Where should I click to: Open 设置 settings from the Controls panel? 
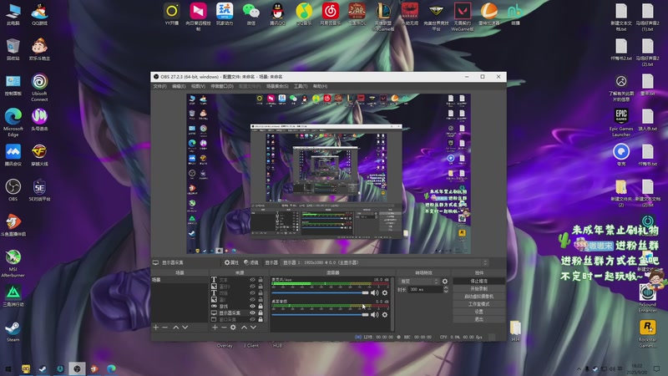pyautogui.click(x=478, y=312)
